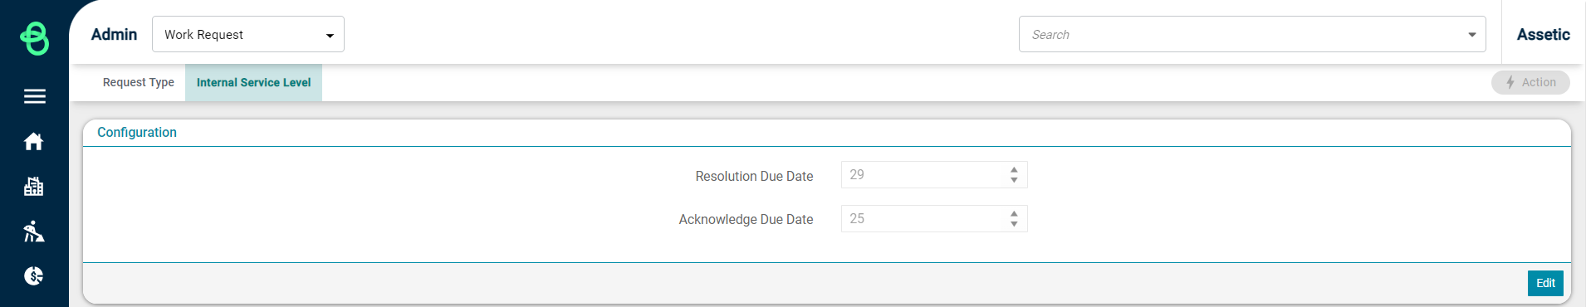Click the Assetic brand link at top right

(x=1543, y=34)
